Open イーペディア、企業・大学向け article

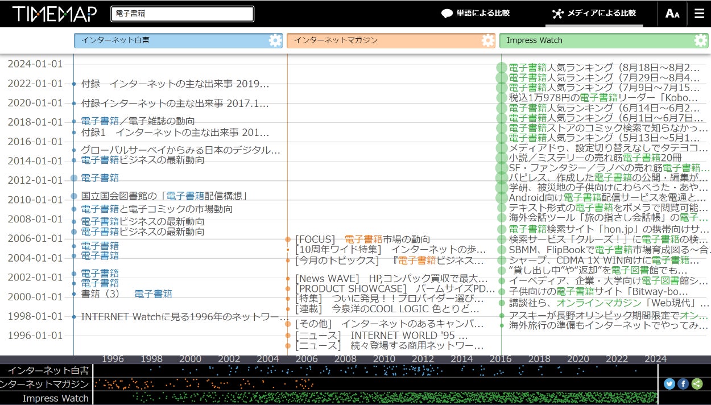click(x=609, y=280)
